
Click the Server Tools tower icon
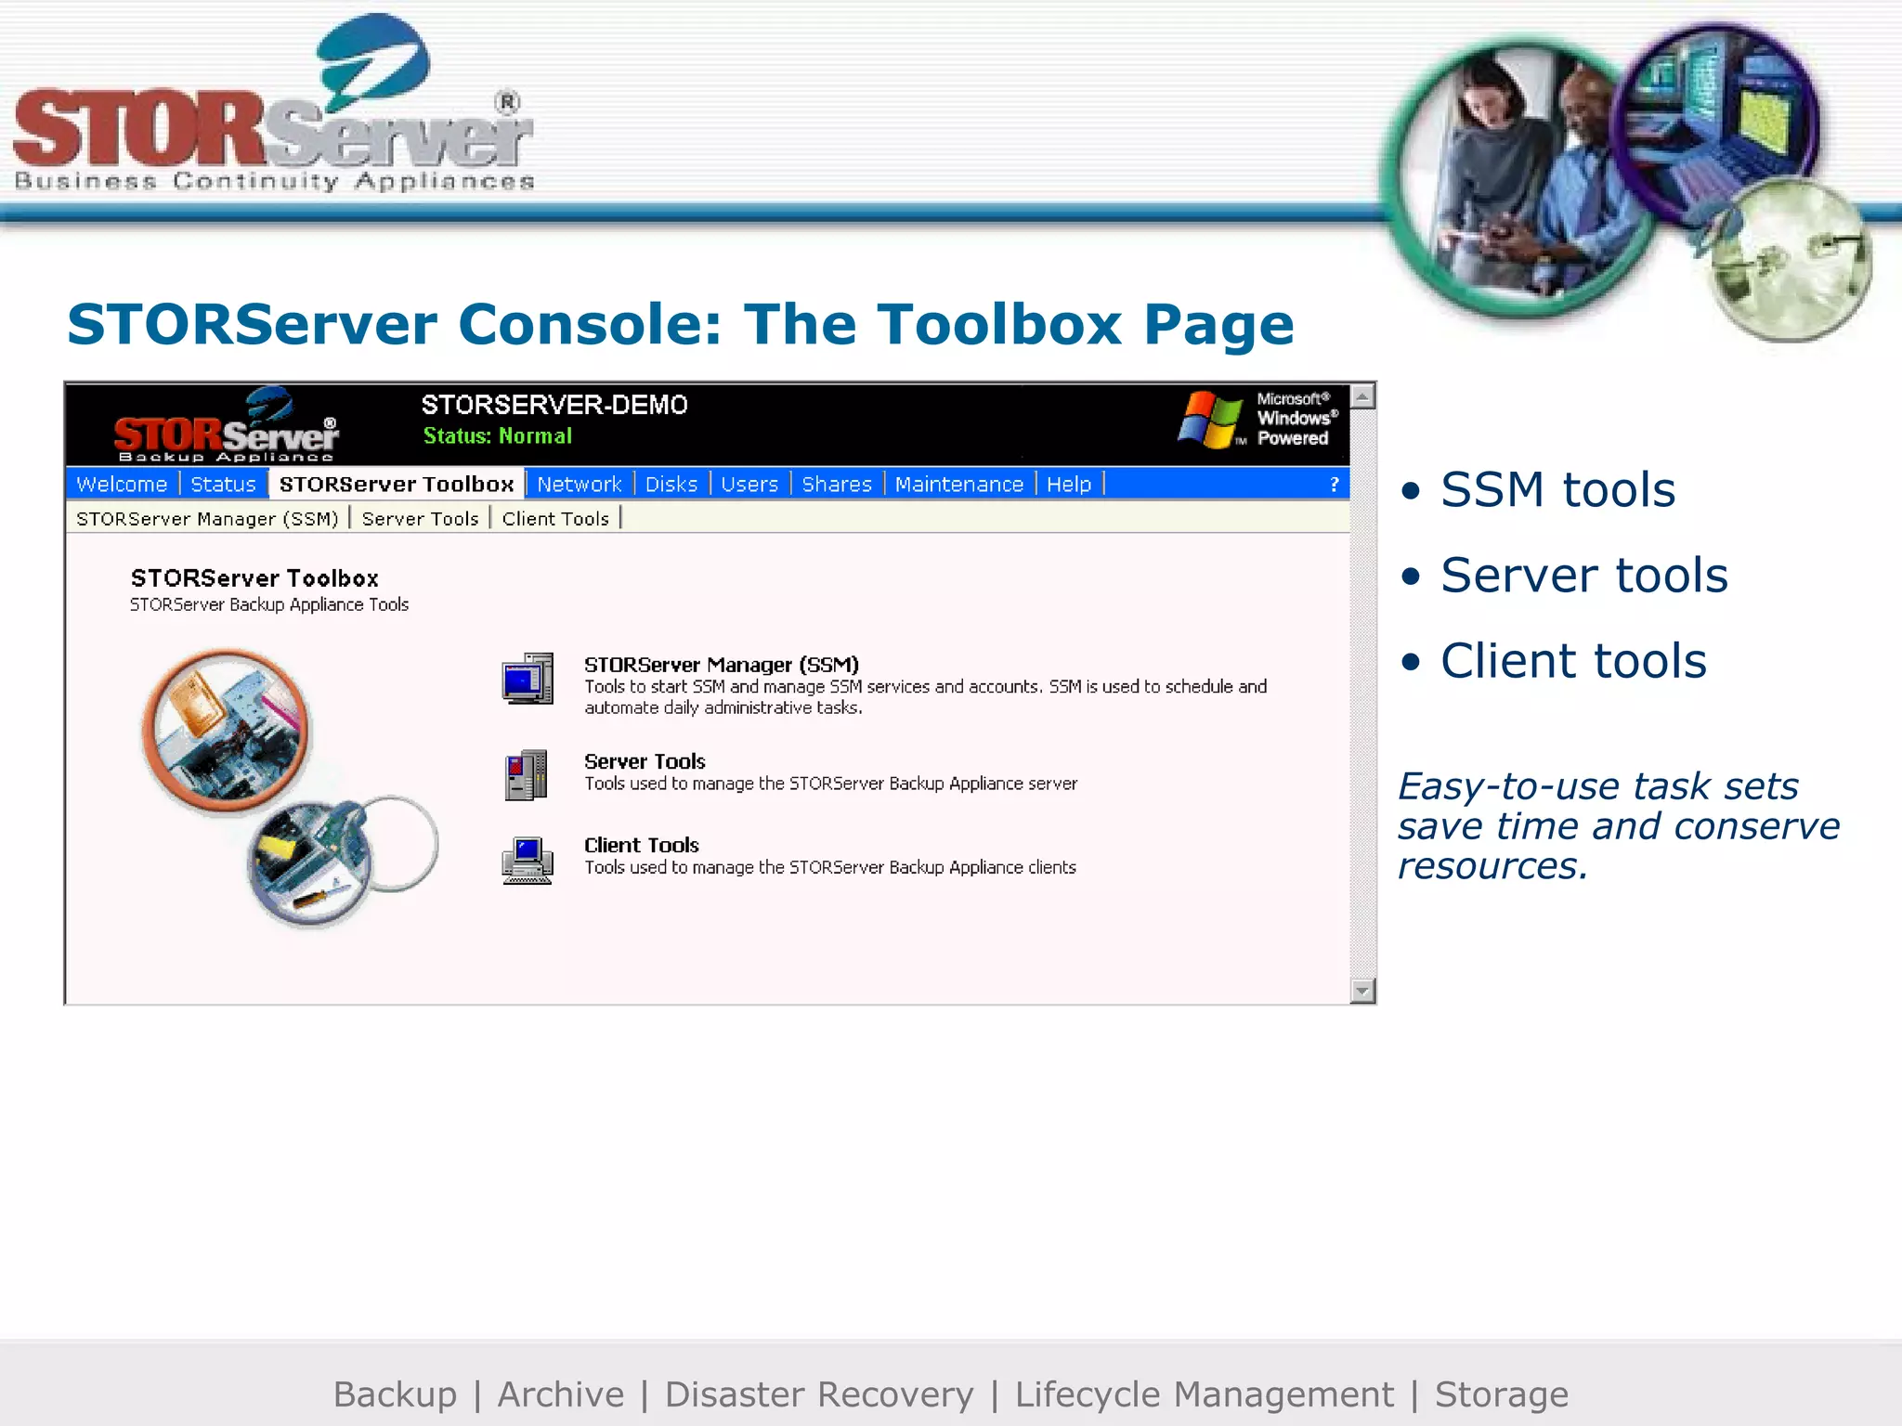pyautogui.click(x=527, y=774)
